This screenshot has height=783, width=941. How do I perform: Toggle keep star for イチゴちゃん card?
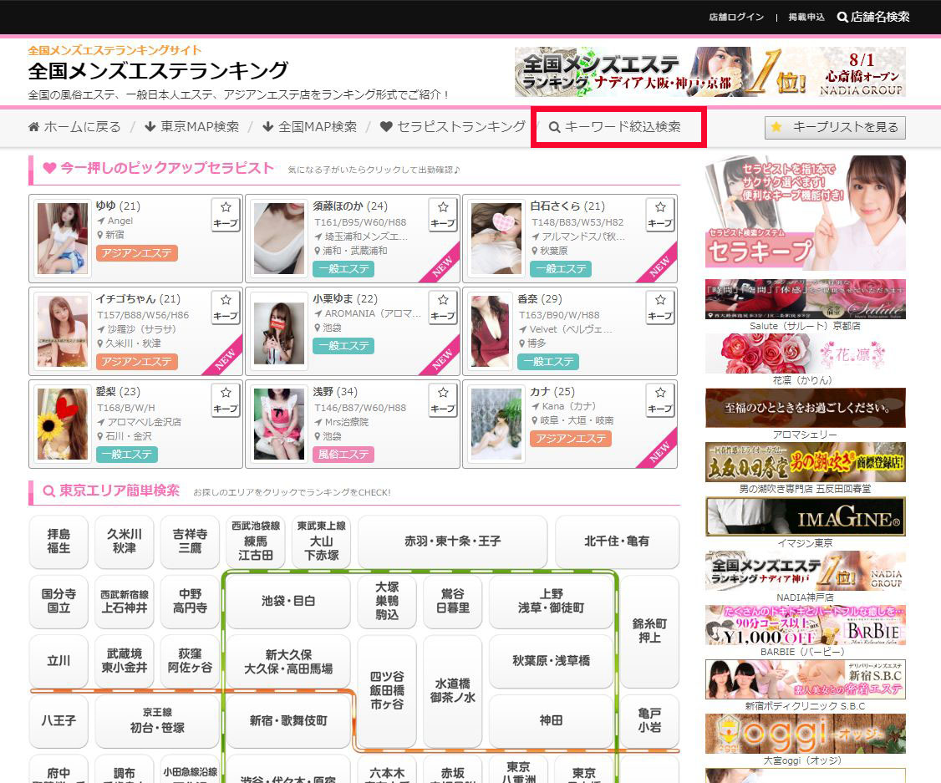point(226,308)
